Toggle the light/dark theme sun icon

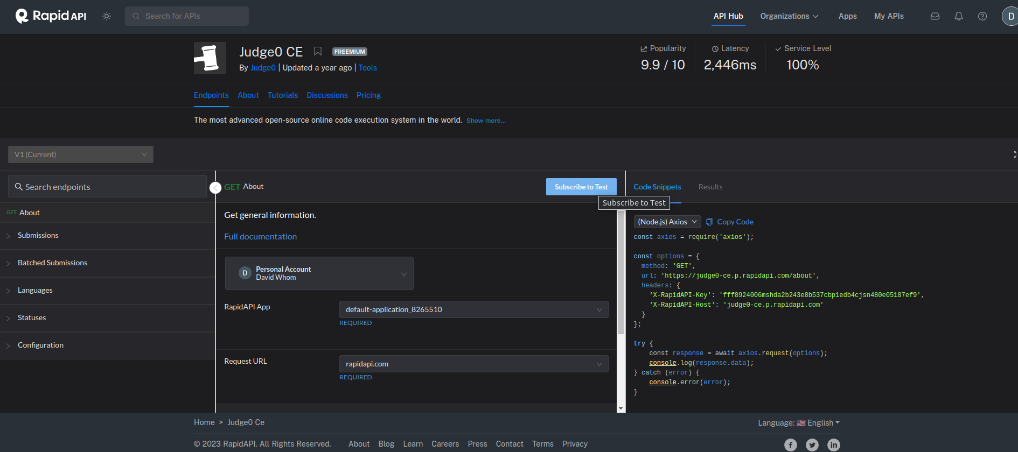point(107,16)
